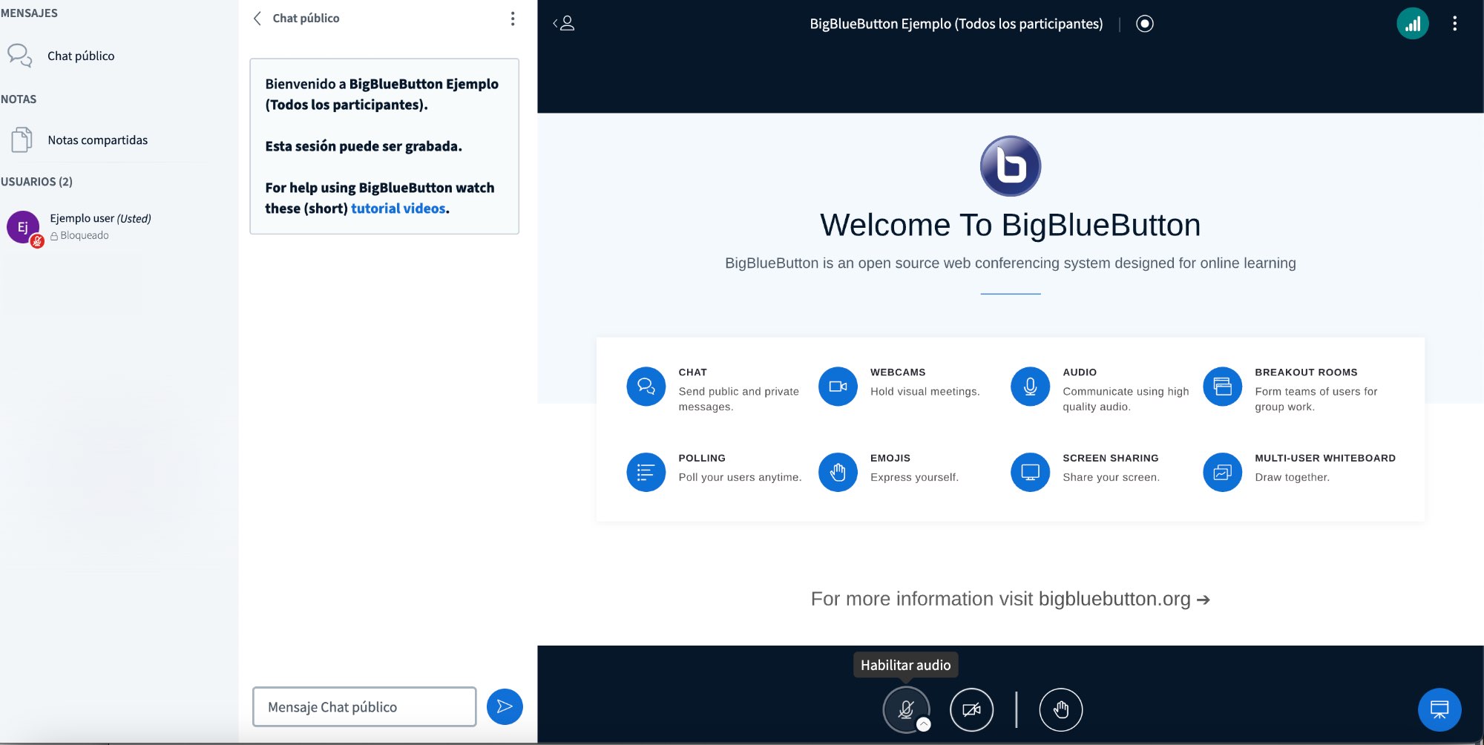Click the Chat feature icon
The image size is (1484, 745).
coord(646,387)
